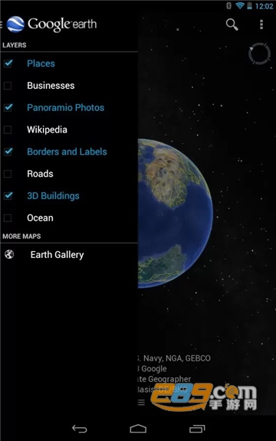
Task: Enable the Businesses layer checkbox
Action: tap(8, 86)
